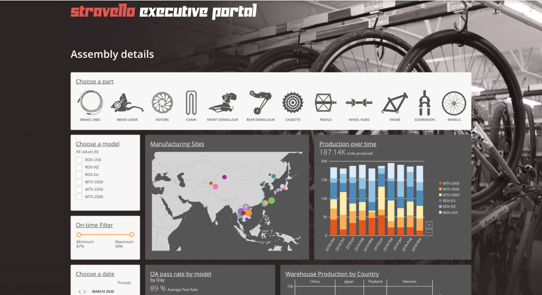Select the Brake Lines part icon
Image resolution: width=542 pixels, height=295 pixels.
(90, 102)
